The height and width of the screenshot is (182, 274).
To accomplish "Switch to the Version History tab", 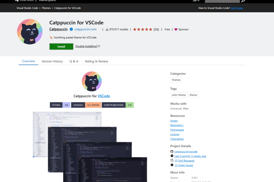I will (x=52, y=61).
